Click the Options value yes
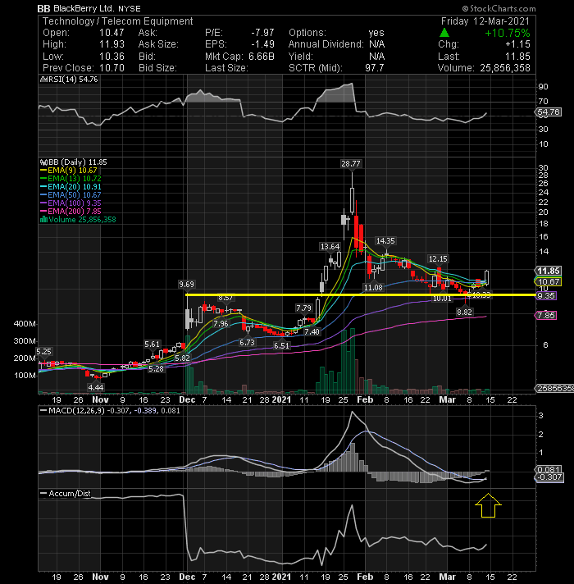 (x=376, y=33)
